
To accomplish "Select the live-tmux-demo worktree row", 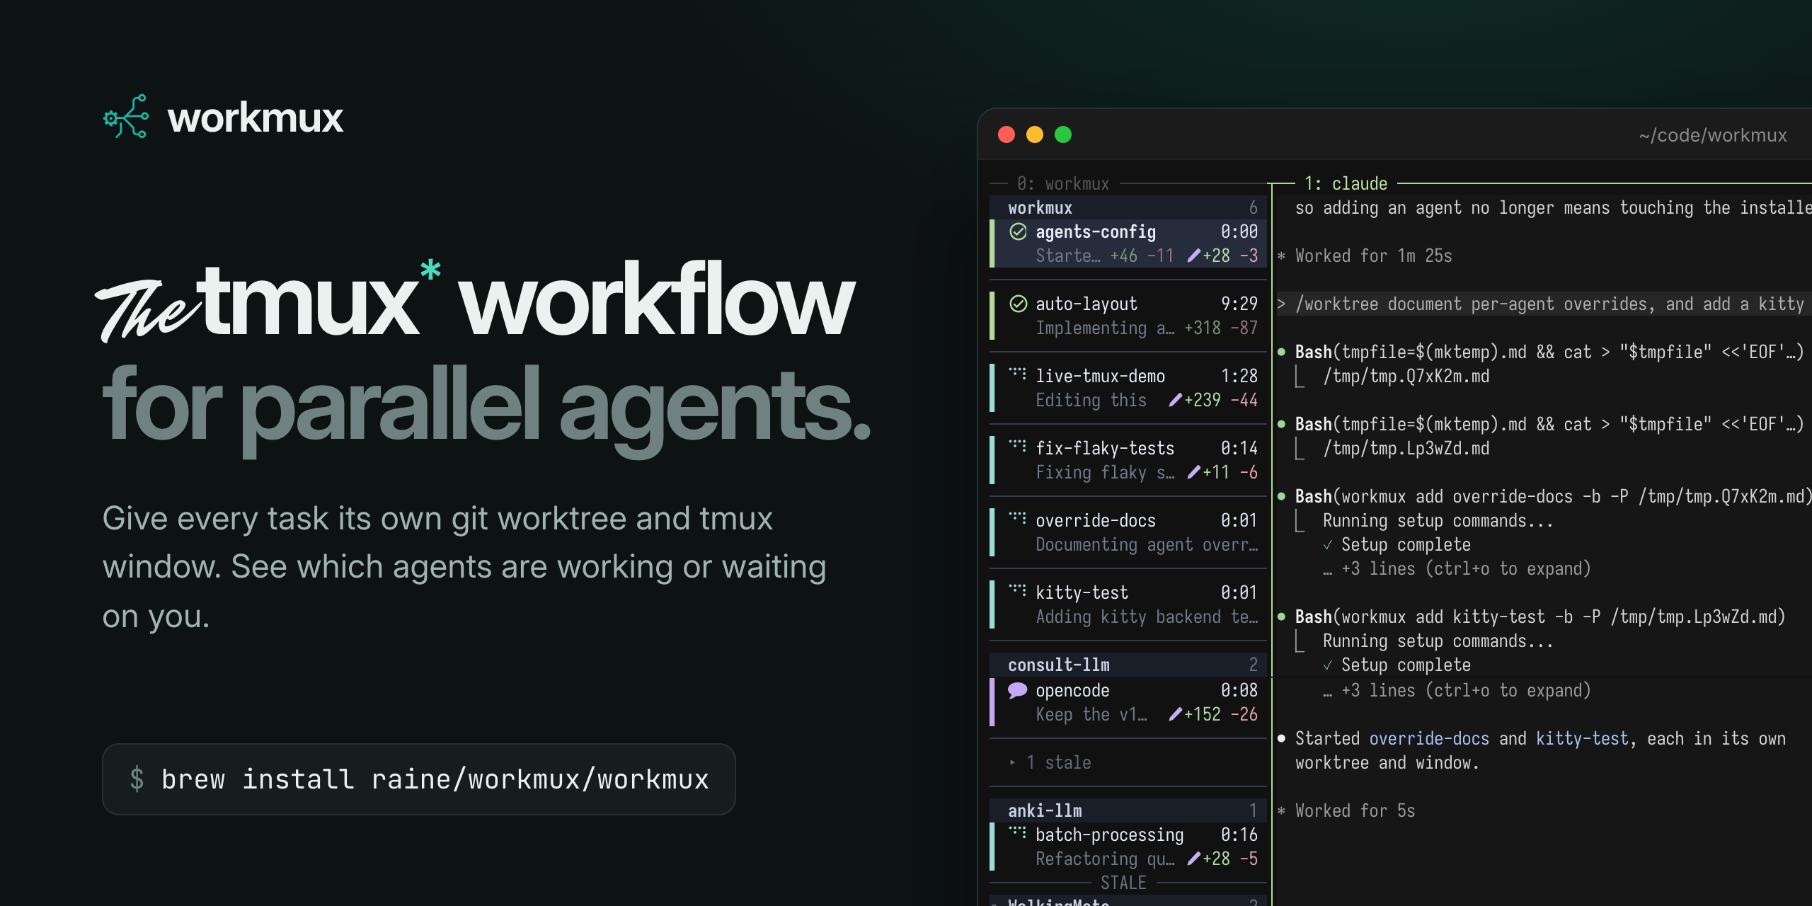I will point(1128,388).
